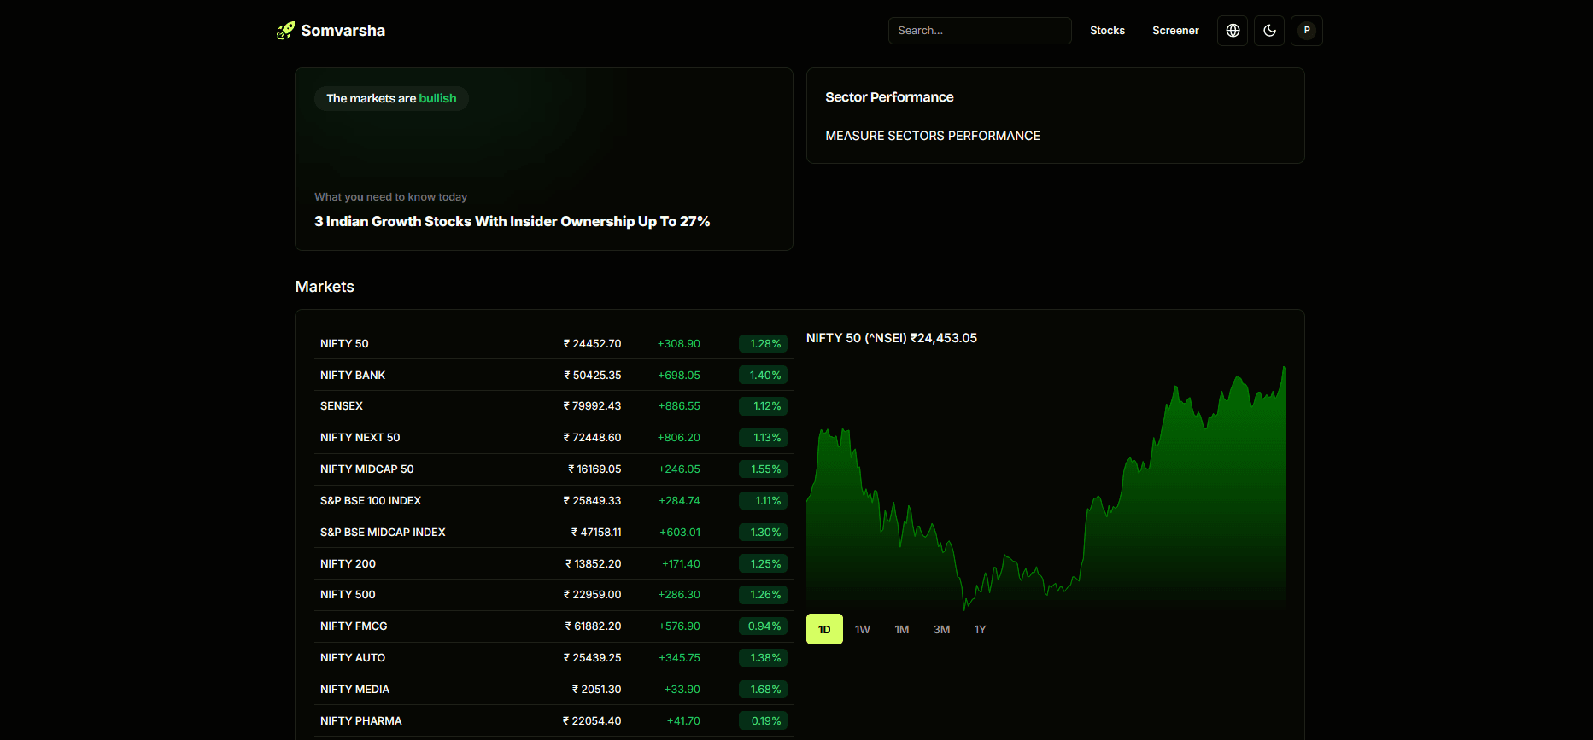
Task: Click the NIFTY 50 green area chart
Action: coord(1045,487)
